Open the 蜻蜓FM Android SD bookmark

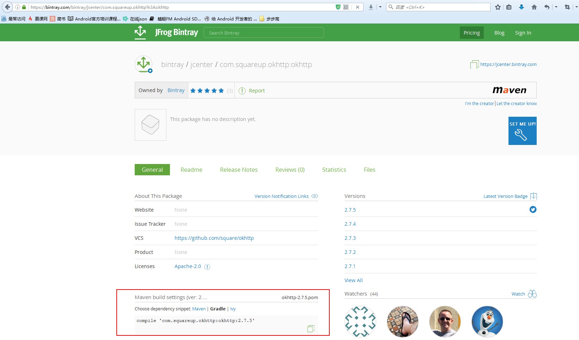point(175,19)
